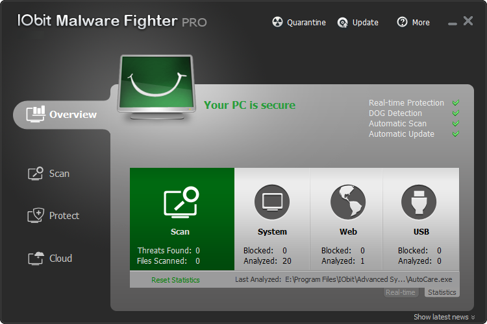The width and height of the screenshot is (487, 324).
Task: Select the USB plug icon
Action: click(x=419, y=202)
